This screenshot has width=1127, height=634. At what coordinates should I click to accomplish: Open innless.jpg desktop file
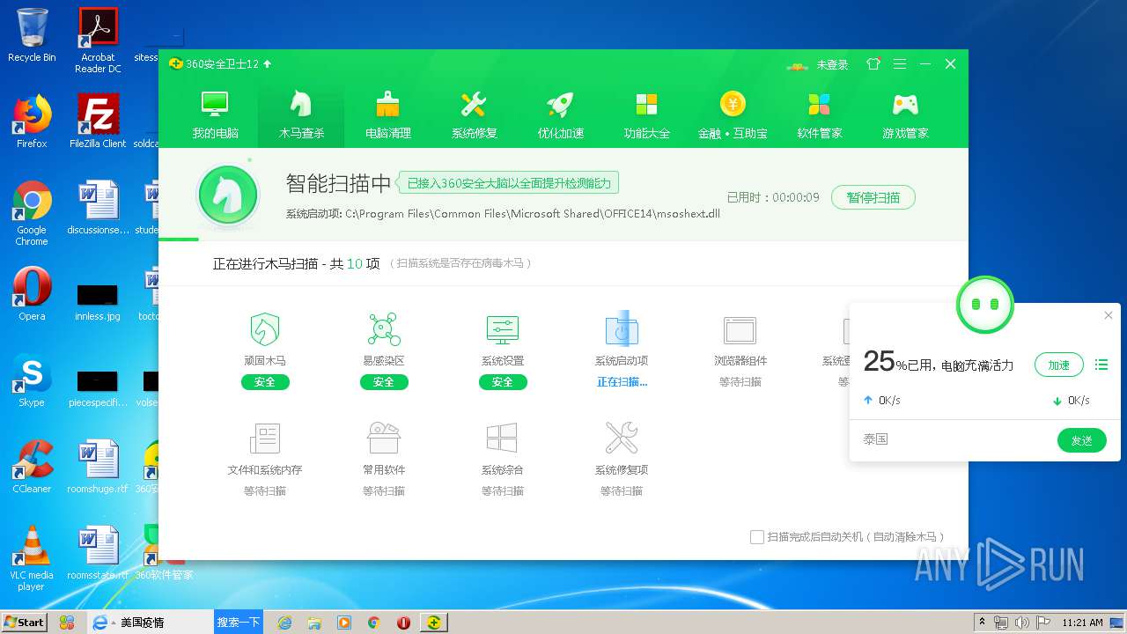point(98,300)
